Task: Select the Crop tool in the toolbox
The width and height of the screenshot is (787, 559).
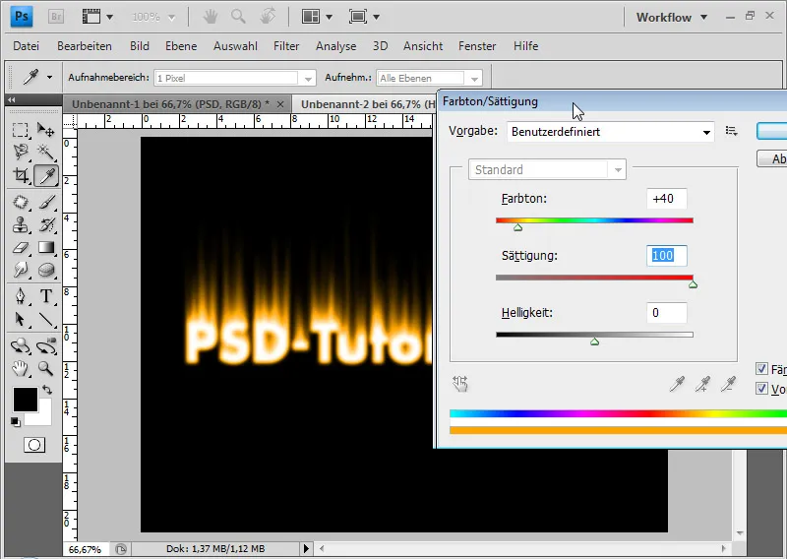Action: [21, 176]
